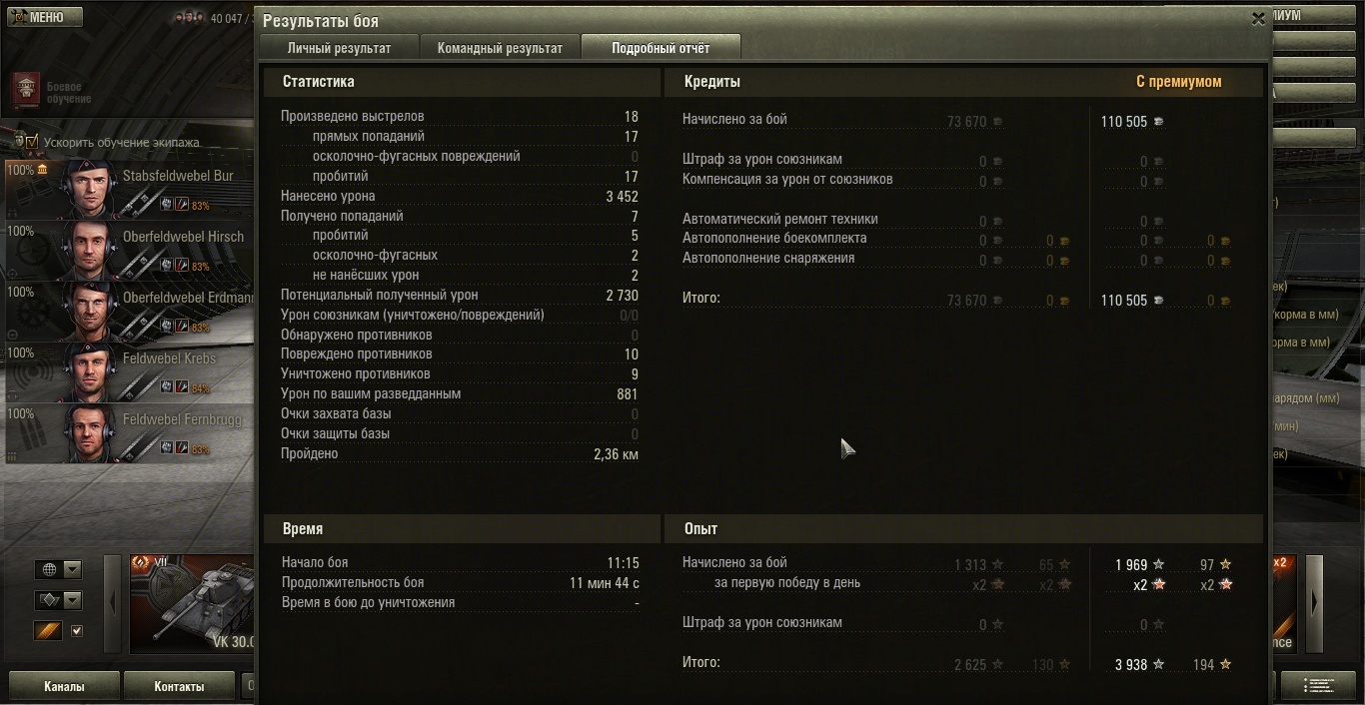Click repair skill icon of Oberfeldwebel Erdmann
The width and height of the screenshot is (1365, 705).
pyautogui.click(x=182, y=327)
